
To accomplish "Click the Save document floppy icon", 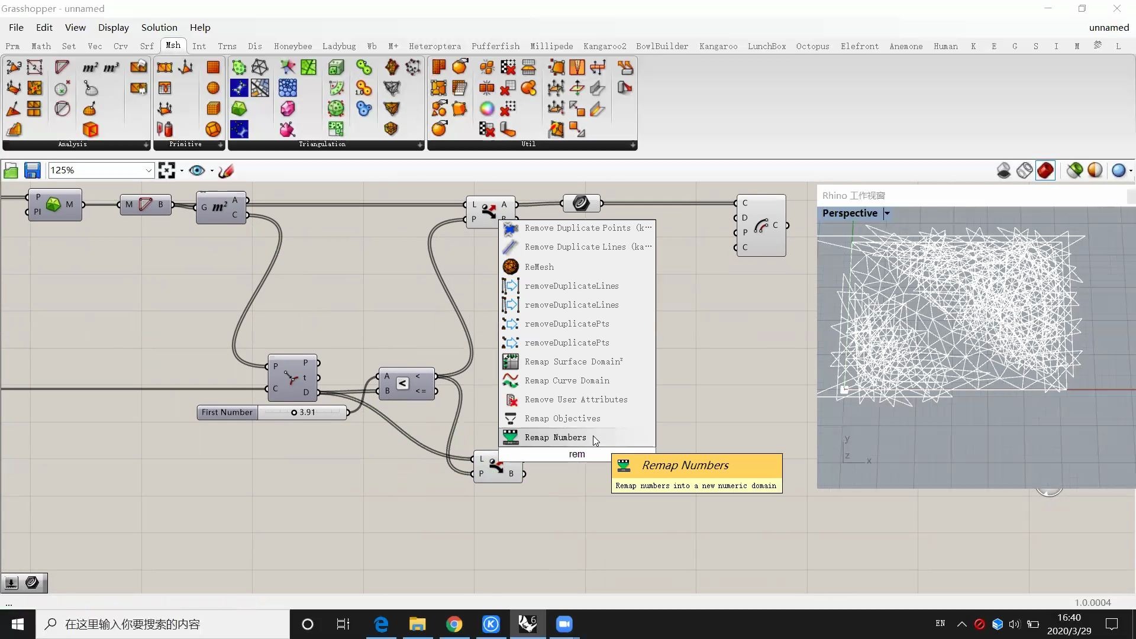I will [x=32, y=171].
